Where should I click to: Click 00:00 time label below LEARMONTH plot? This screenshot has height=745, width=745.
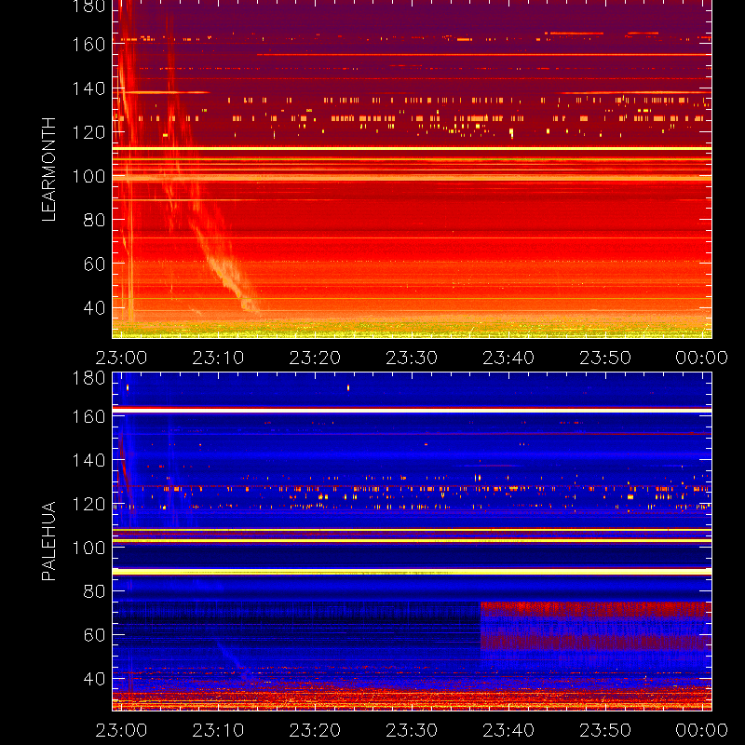pyautogui.click(x=702, y=358)
